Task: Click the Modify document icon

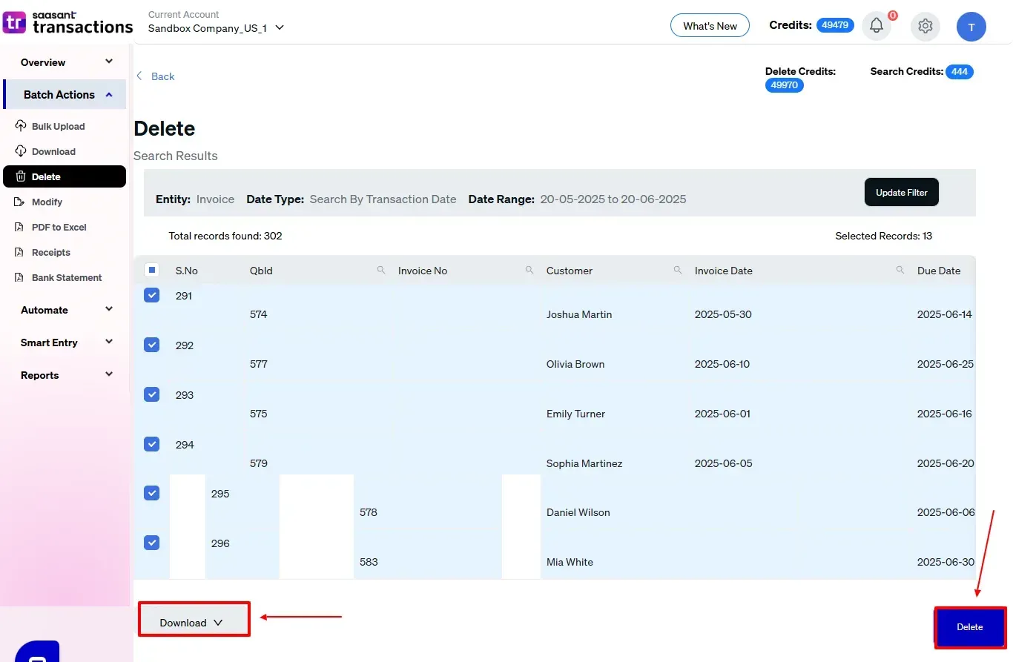Action: [x=19, y=202]
